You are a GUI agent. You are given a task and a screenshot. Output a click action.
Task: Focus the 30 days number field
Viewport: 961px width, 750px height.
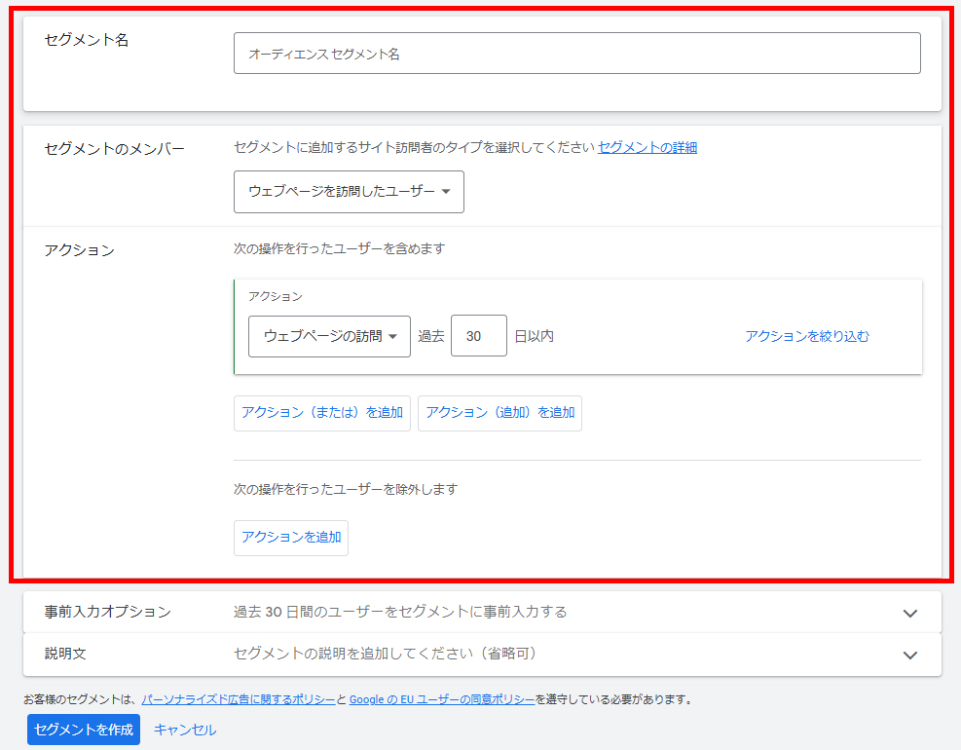pyautogui.click(x=478, y=336)
